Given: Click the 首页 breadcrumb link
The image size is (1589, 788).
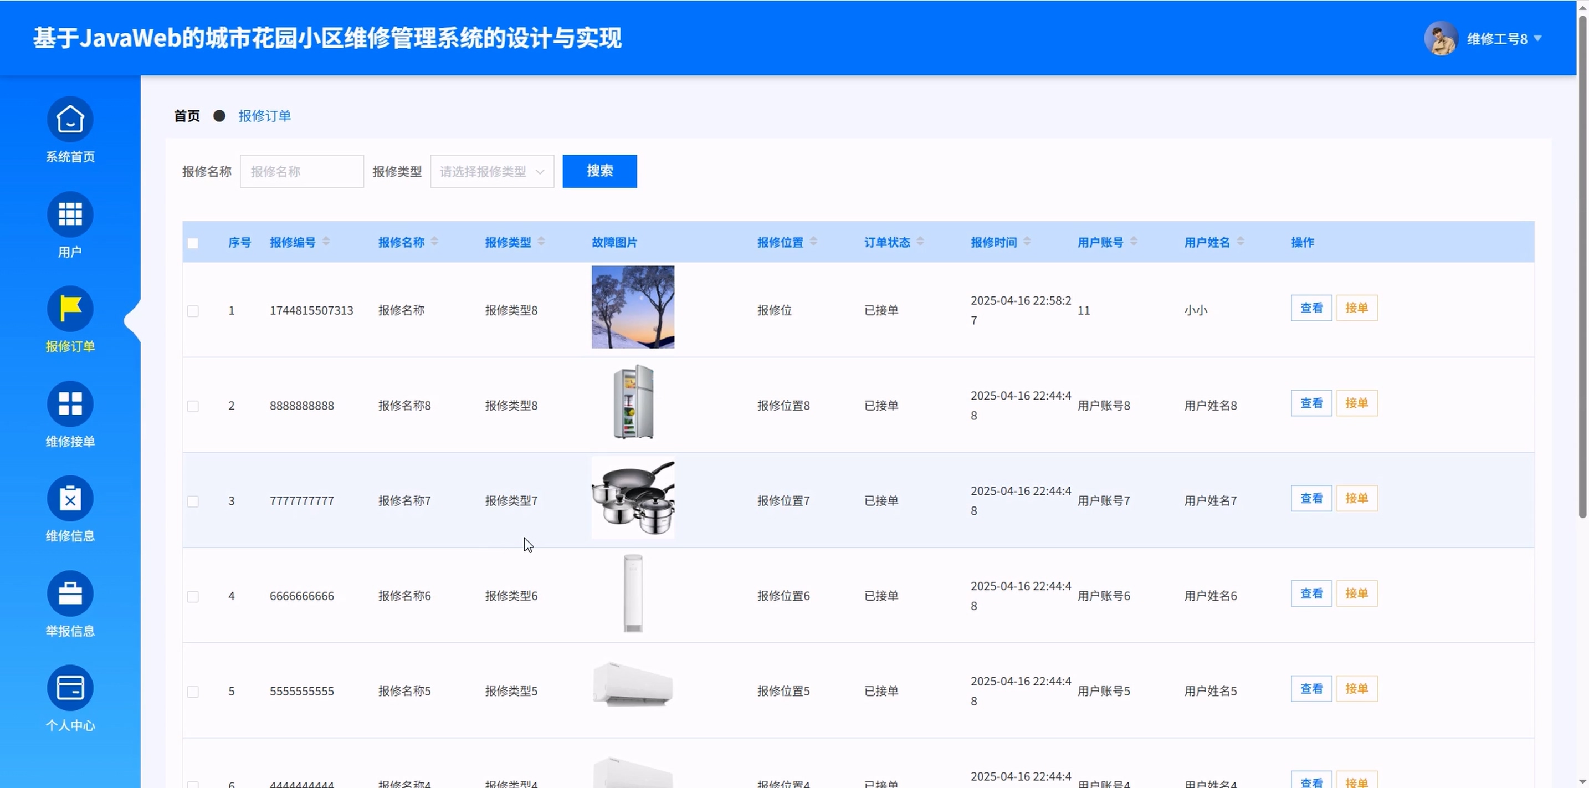Looking at the screenshot, I should (187, 116).
